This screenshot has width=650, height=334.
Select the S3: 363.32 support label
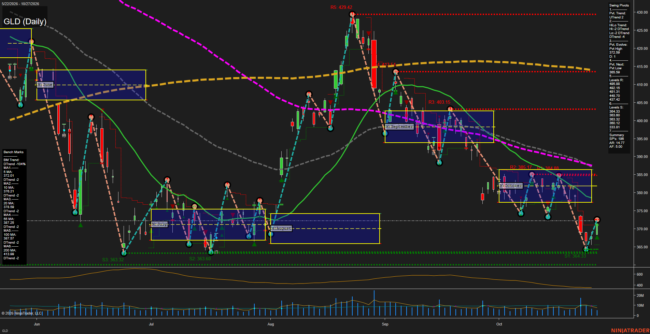[x=113, y=260]
